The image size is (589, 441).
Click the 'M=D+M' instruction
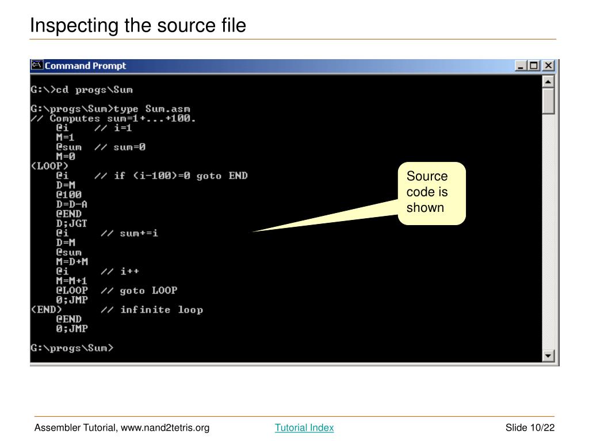(72, 262)
